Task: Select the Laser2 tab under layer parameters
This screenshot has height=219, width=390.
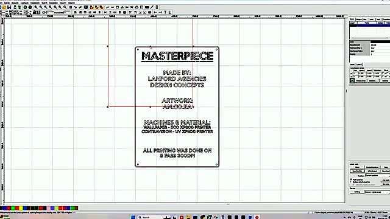Action: (359, 64)
